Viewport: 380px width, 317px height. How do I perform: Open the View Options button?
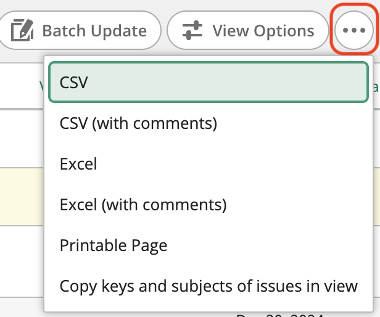(248, 30)
